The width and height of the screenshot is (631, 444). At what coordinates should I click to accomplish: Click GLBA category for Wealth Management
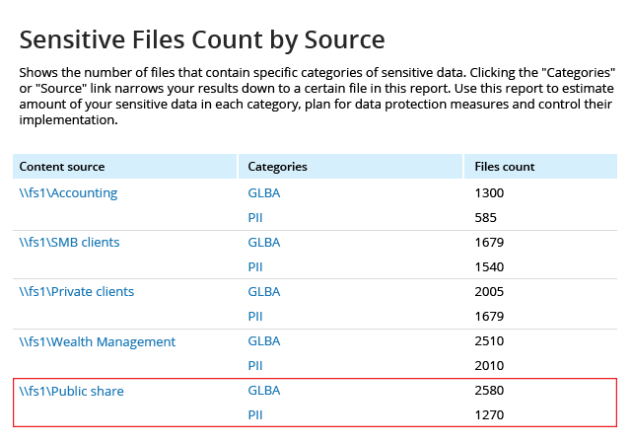pos(264,341)
